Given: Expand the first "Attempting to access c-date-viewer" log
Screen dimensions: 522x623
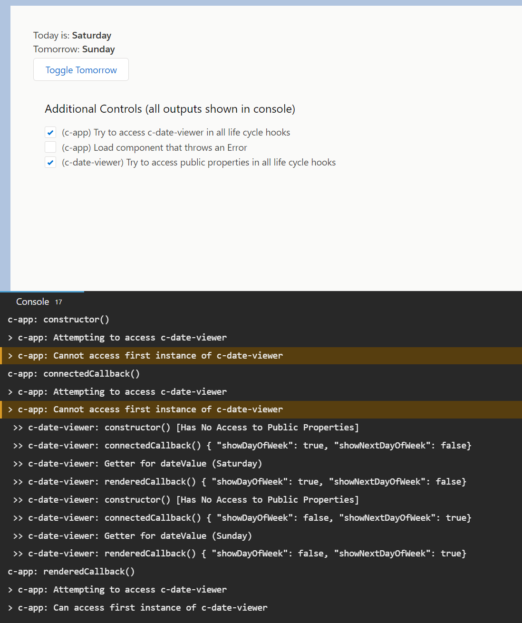Looking at the screenshot, I should (10, 337).
